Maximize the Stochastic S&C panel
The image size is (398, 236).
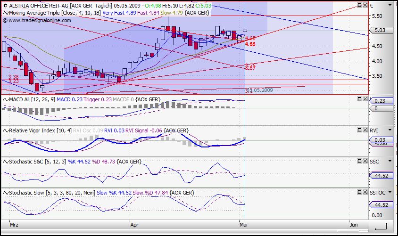coord(359,161)
